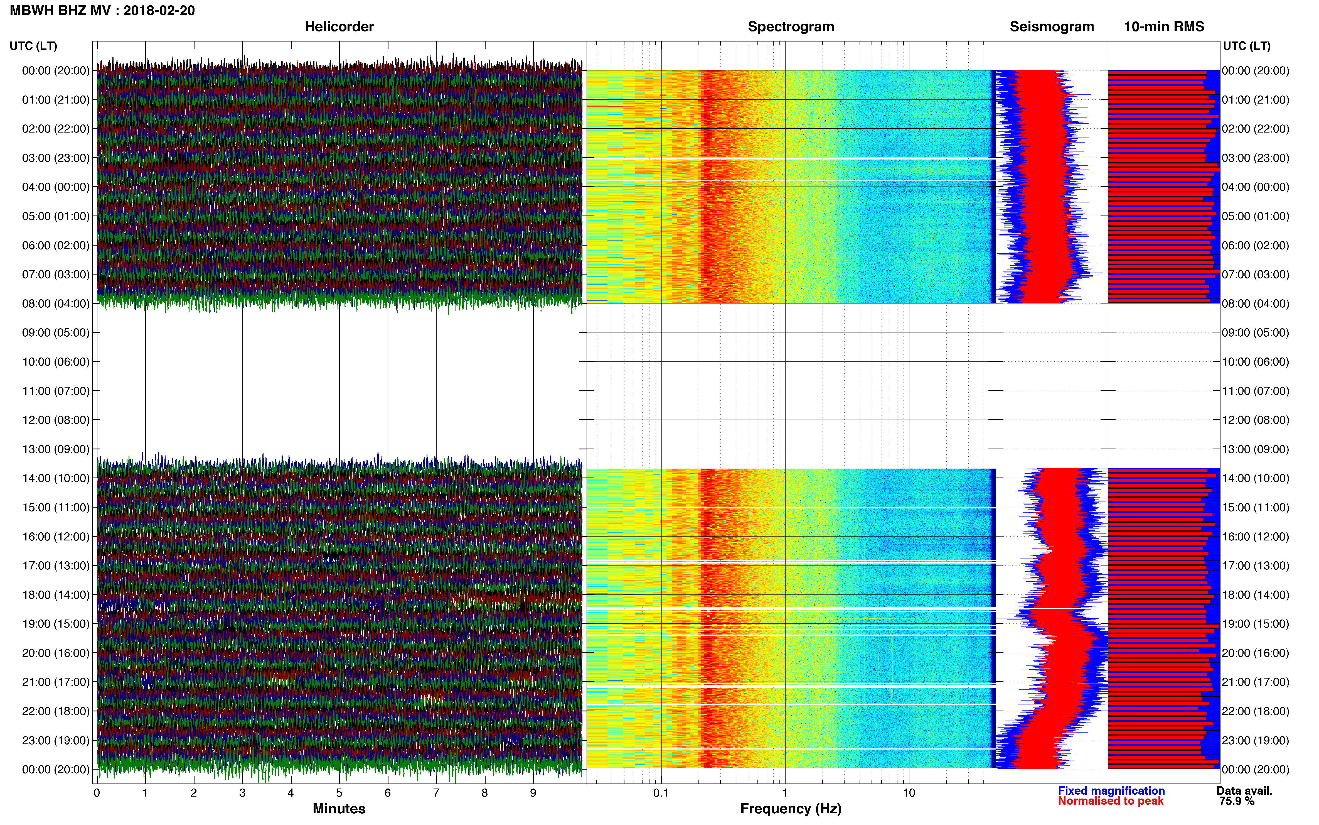Click 10:00 (06:00) on the helicorder axis
Viewport: 1319px width, 825px height.
(x=56, y=362)
